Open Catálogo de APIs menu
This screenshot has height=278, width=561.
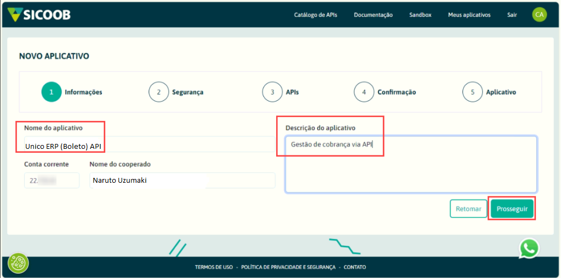[x=316, y=15]
